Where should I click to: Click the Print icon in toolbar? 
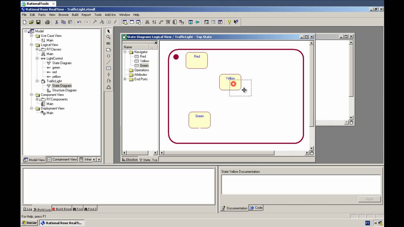click(x=47, y=22)
